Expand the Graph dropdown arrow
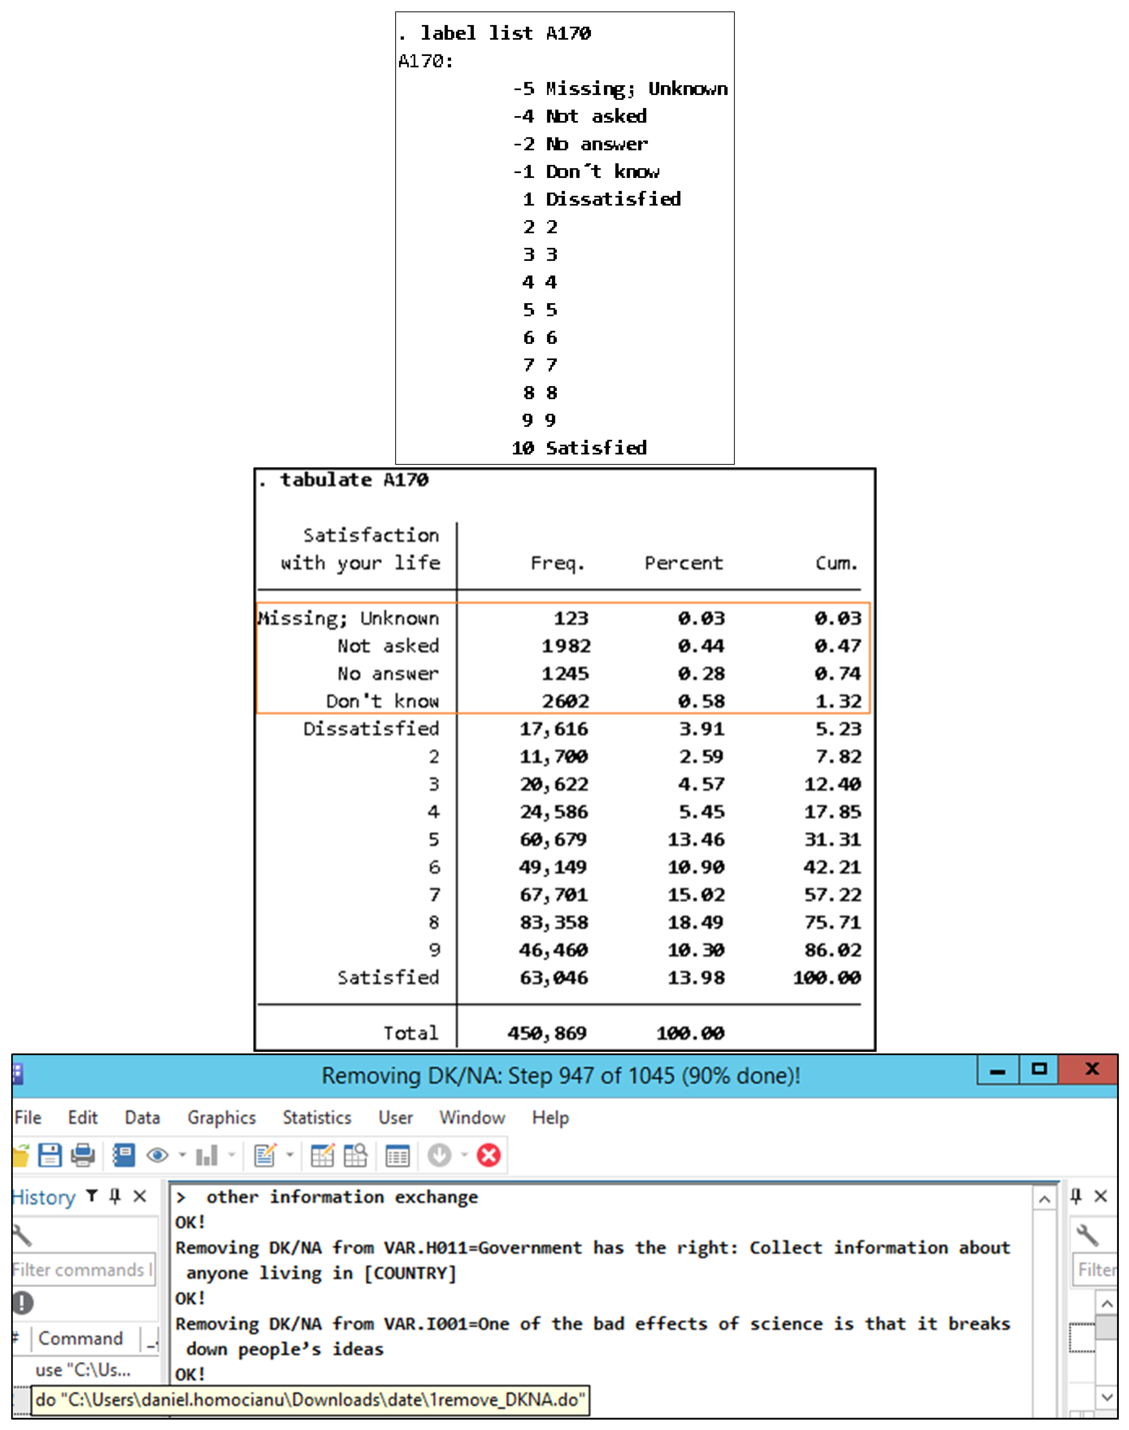 click(231, 1155)
